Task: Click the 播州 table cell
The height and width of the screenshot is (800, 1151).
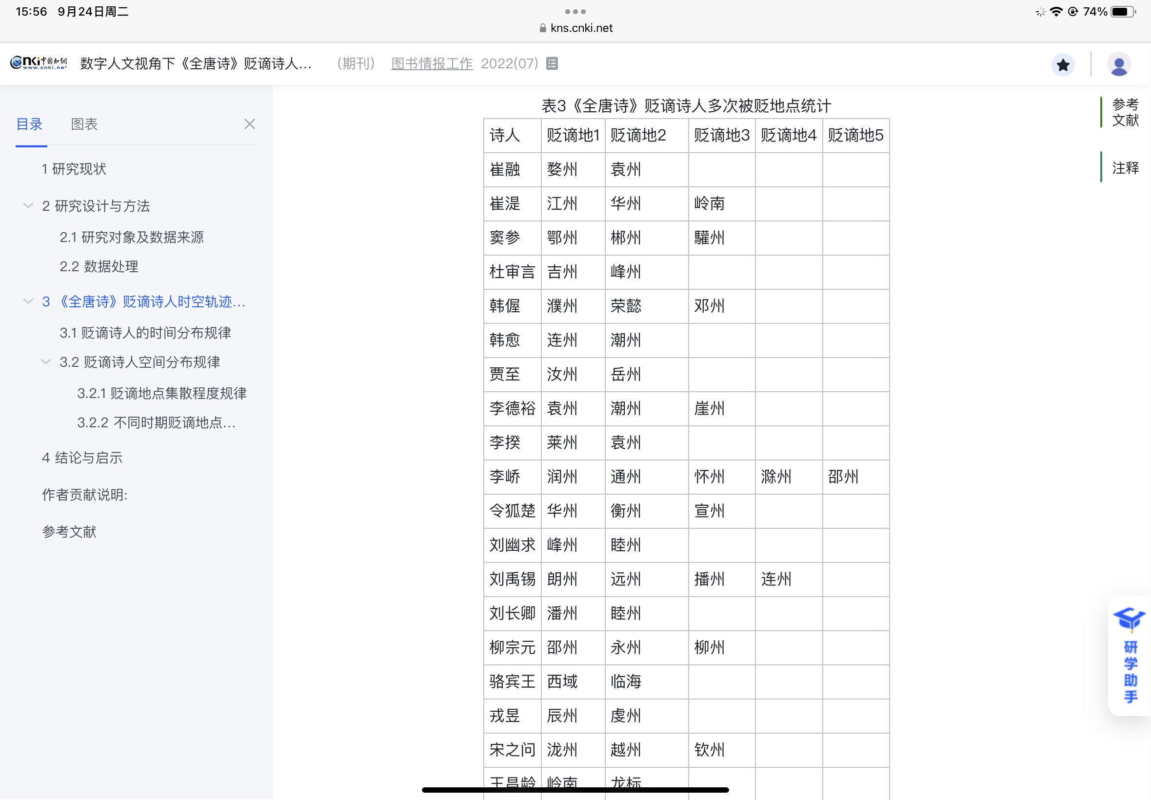Action: 721,579
